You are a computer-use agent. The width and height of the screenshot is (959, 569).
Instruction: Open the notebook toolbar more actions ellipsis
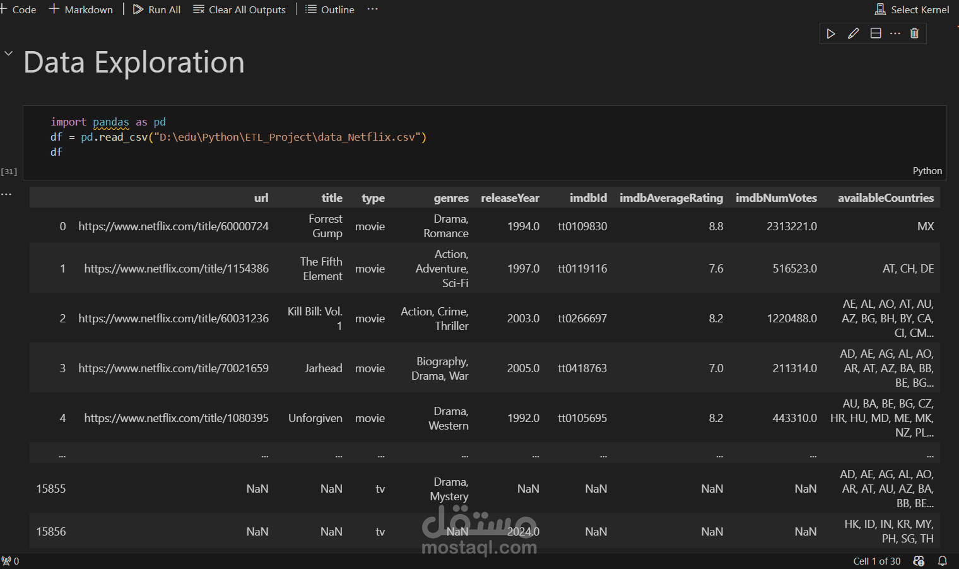pyautogui.click(x=373, y=9)
